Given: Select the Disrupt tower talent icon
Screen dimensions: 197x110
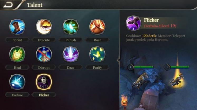Looking at the screenshot, I should [44, 54].
